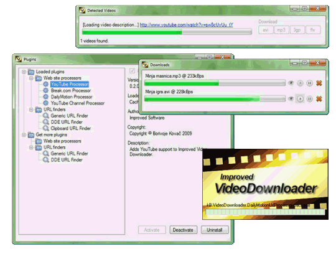Toggle preview eye for Minja igra.avi
Image resolution: width=336 pixels, height=254 pixels.
291,98
